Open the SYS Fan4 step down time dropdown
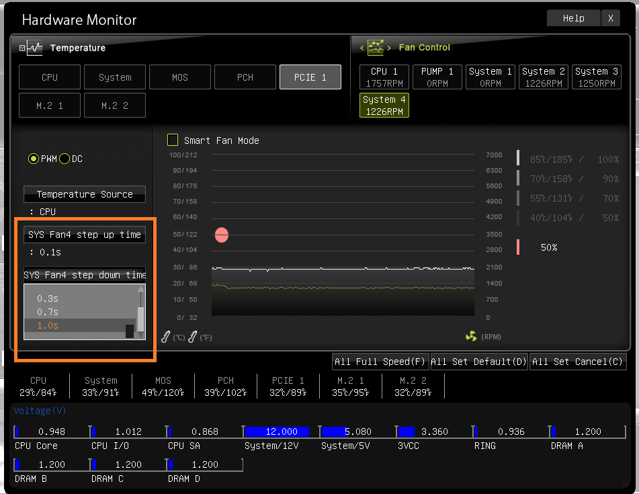 [85, 275]
